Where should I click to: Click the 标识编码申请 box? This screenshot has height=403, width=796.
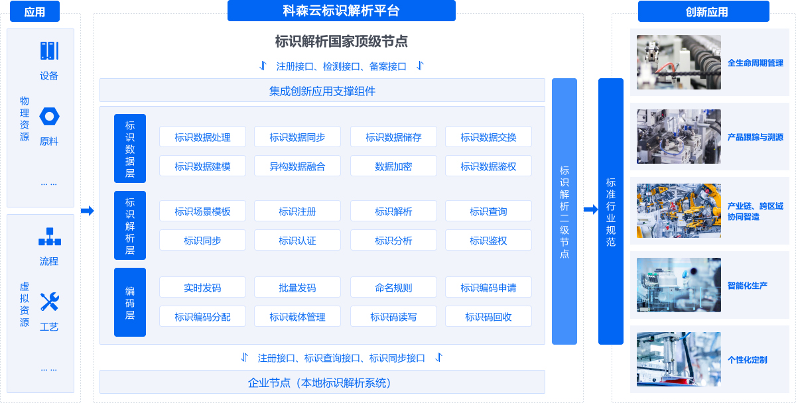[488, 288]
